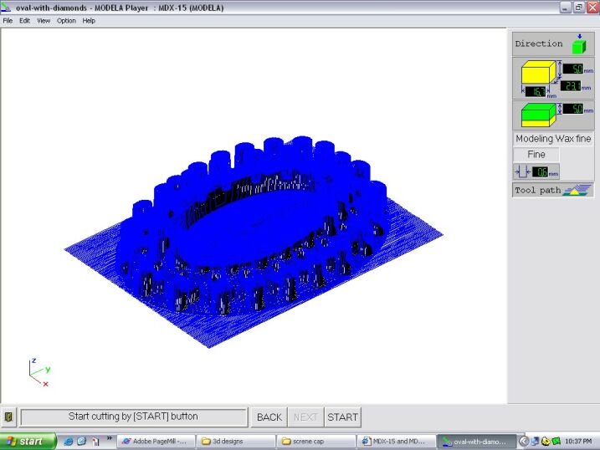Click the Direction green cube icon
This screenshot has height=450, width=600.
coord(578,43)
